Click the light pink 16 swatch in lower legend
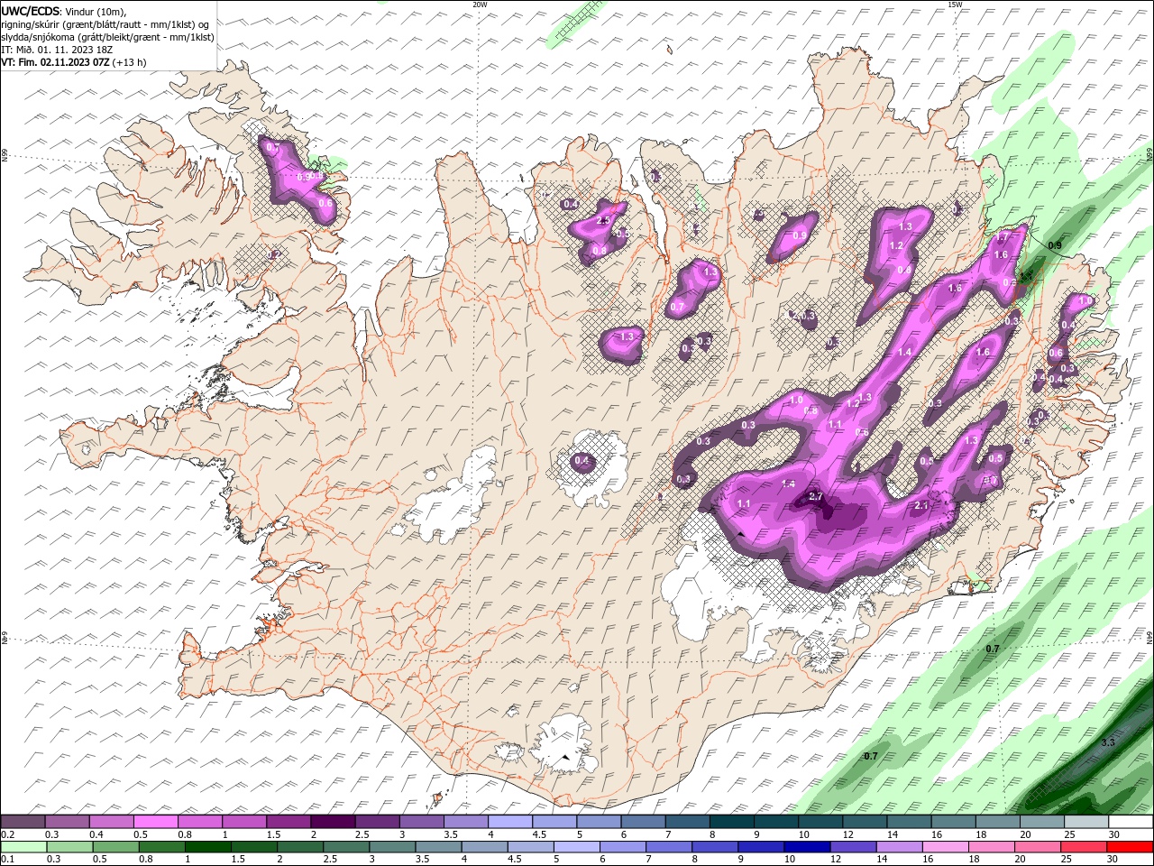The width and height of the screenshot is (1154, 866). pos(946,847)
